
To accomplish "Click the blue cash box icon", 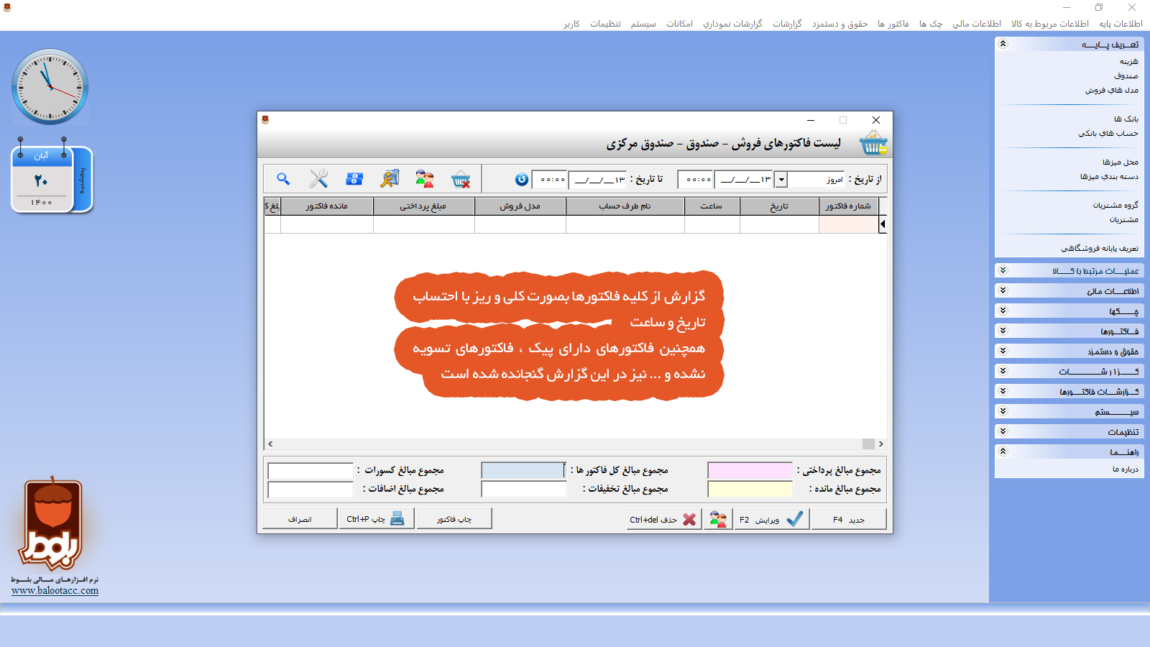I will pyautogui.click(x=354, y=179).
